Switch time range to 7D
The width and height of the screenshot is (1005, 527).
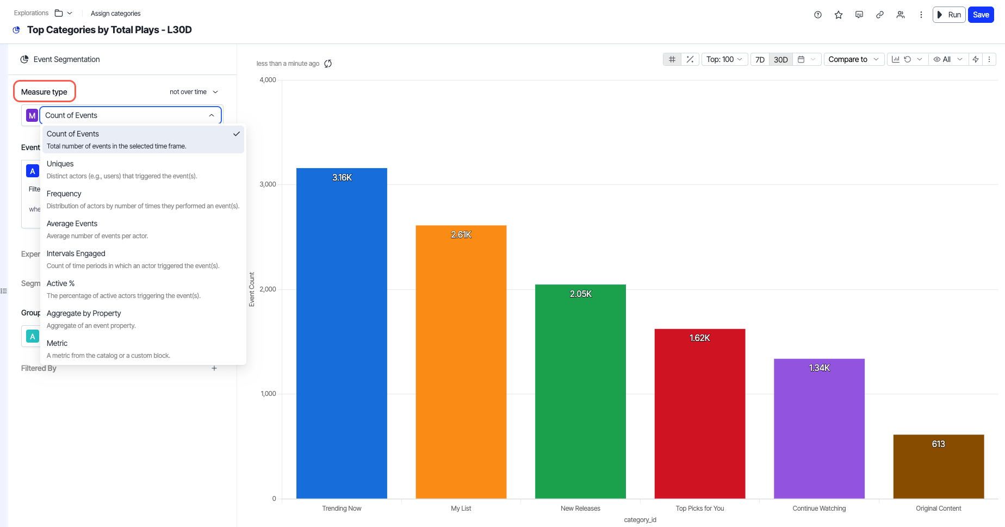pyautogui.click(x=760, y=60)
